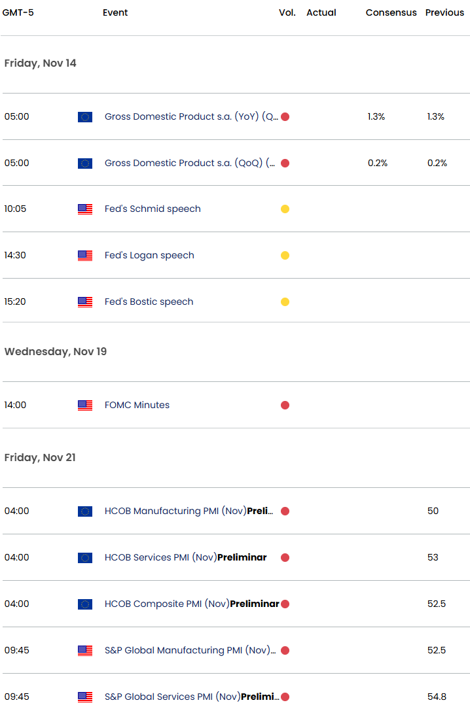The width and height of the screenshot is (470, 709).
Task: Select the Wednesday, Nov 19 date heading
Action: tap(56, 352)
